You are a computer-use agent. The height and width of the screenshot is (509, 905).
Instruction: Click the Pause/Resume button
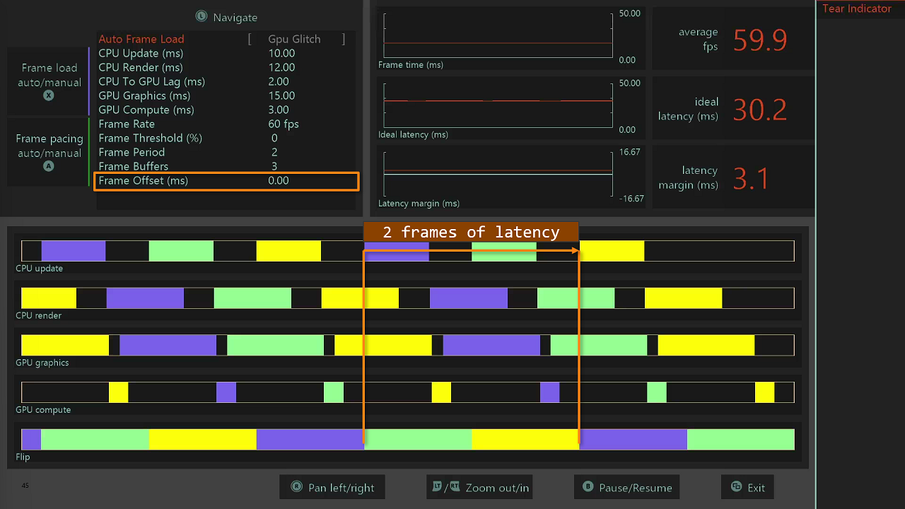[627, 487]
